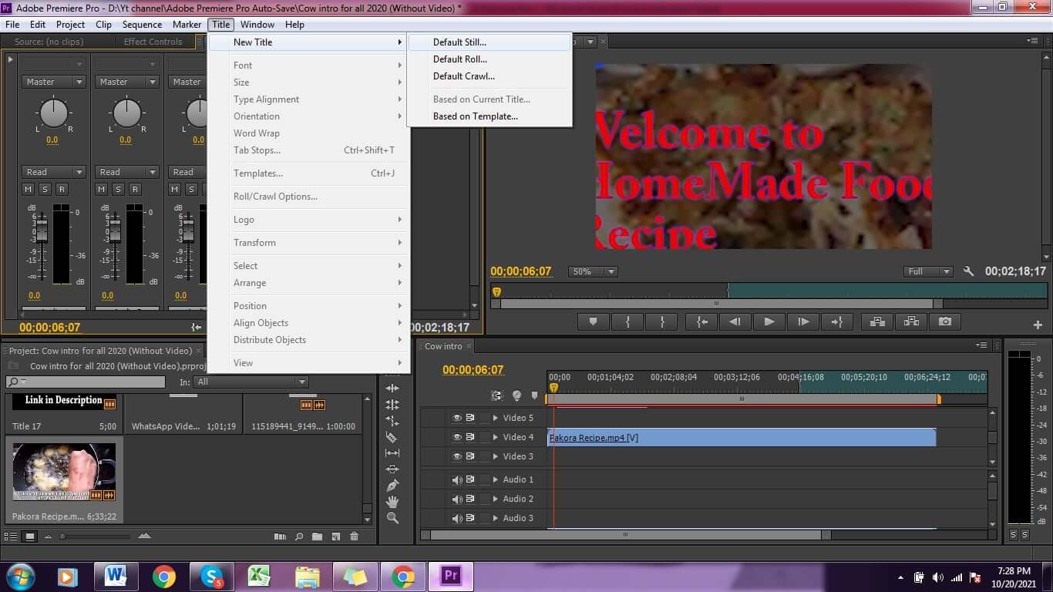
Task: Toggle Video 3 track visibility
Action: (457, 456)
